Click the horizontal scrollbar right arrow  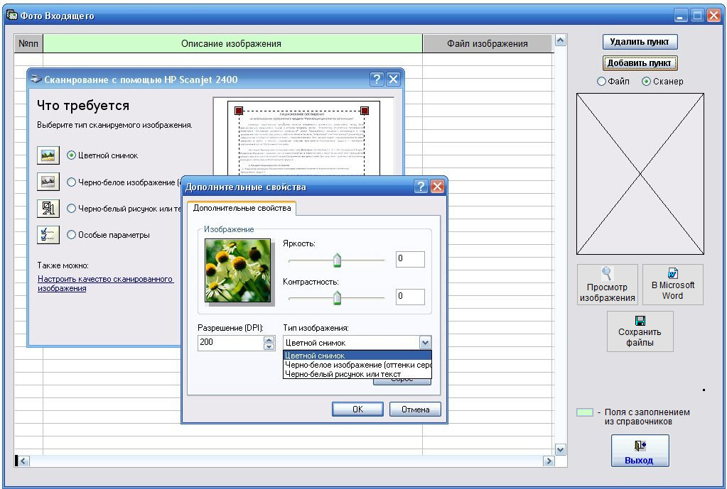point(549,461)
